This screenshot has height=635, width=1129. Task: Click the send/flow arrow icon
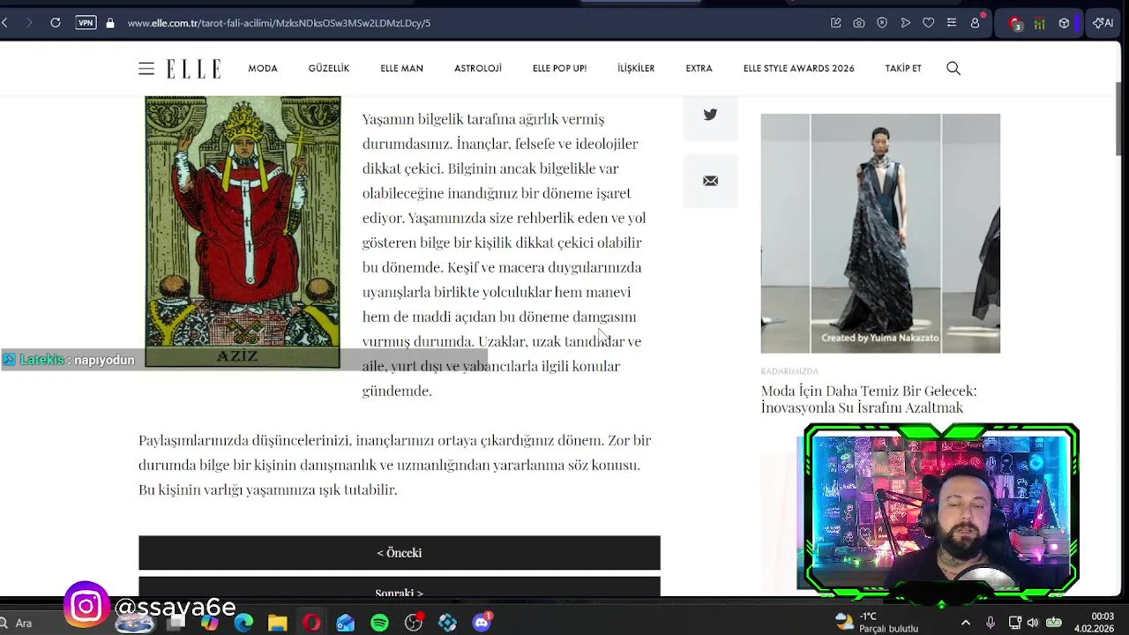tap(905, 23)
